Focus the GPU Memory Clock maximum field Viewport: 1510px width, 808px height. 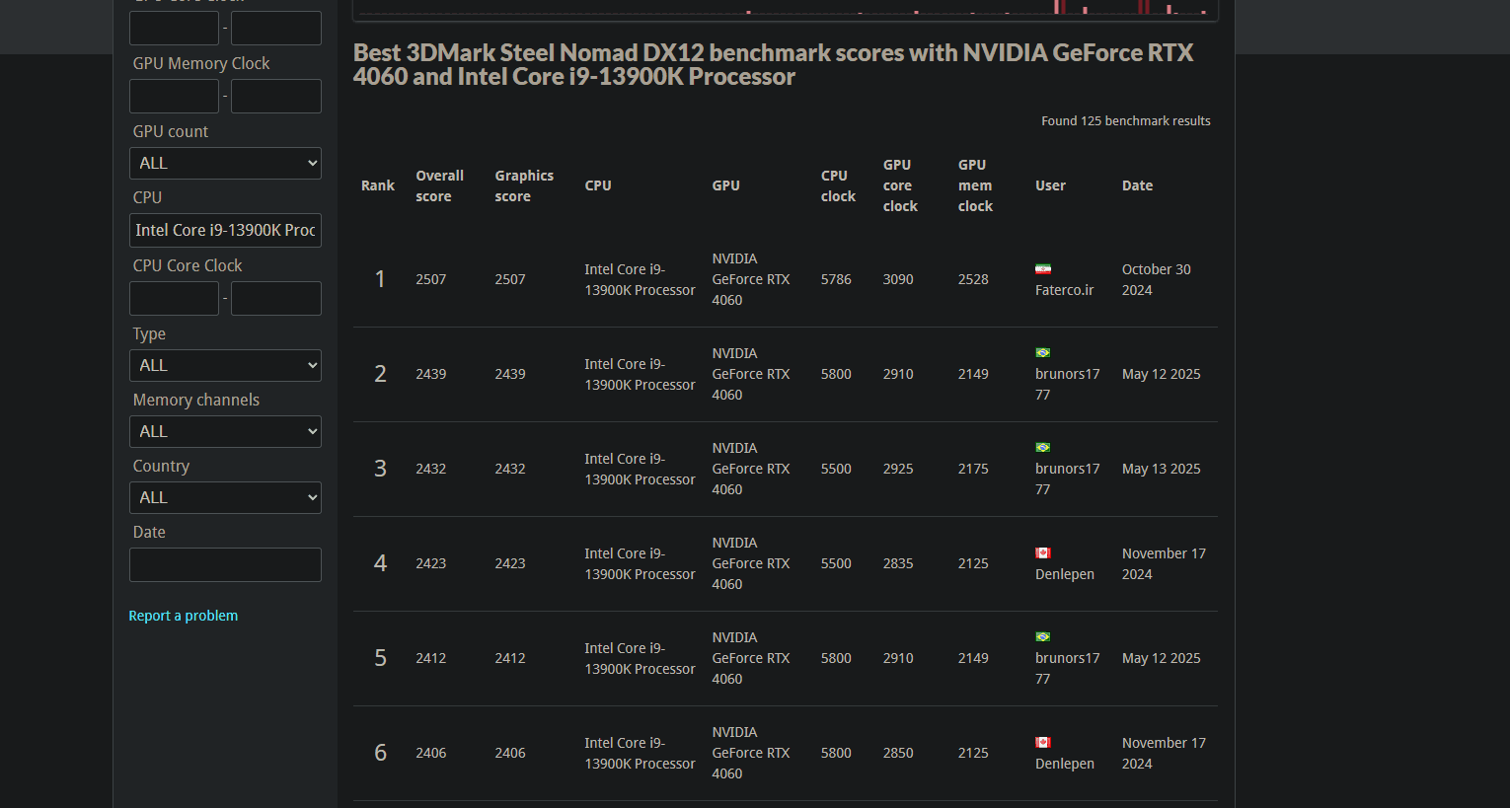pyautogui.click(x=276, y=97)
